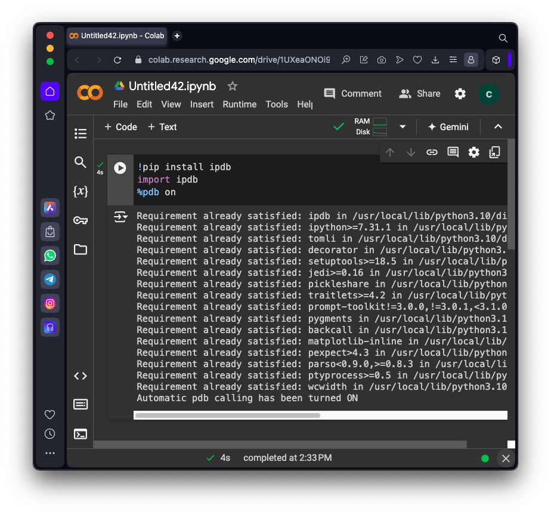This screenshot has width=551, height=514.
Task: Open browser home icon in sidebar
Action: click(x=50, y=91)
